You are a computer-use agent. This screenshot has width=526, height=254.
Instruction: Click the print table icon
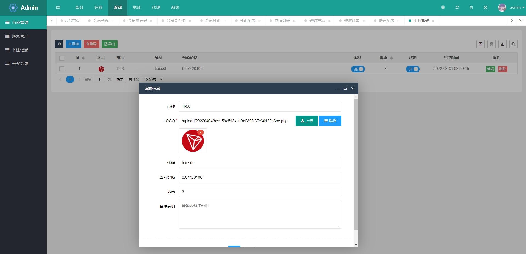pos(491,44)
